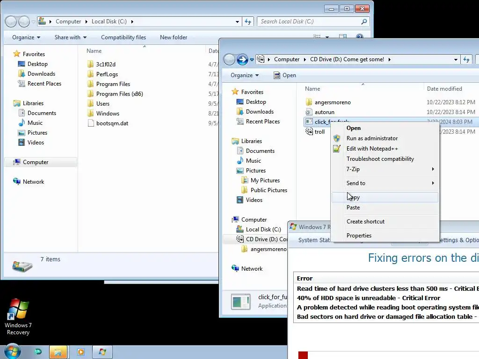
Task: Open Desktop under Favorites in the Local Disk window
Action: 37,64
